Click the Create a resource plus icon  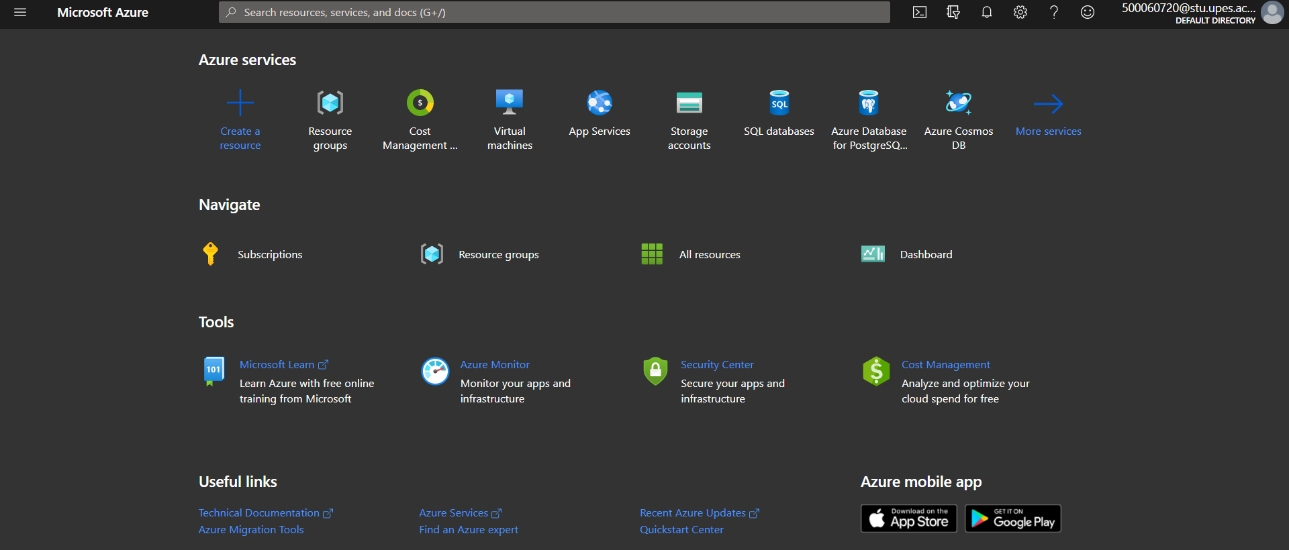click(x=240, y=103)
